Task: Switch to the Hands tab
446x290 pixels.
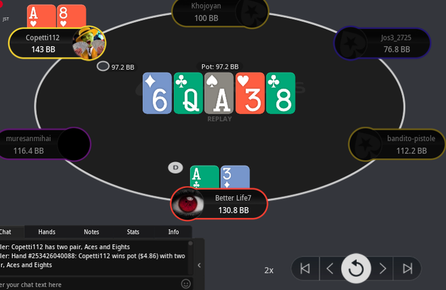Action: pos(47,232)
